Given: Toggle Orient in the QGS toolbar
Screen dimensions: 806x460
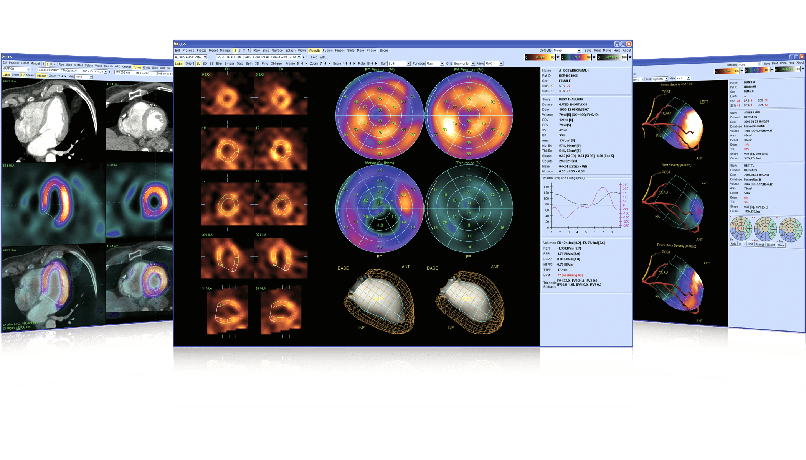Looking at the screenshot, I should click(190, 64).
